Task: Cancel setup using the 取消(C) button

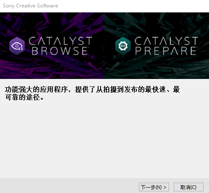Action: point(188,187)
